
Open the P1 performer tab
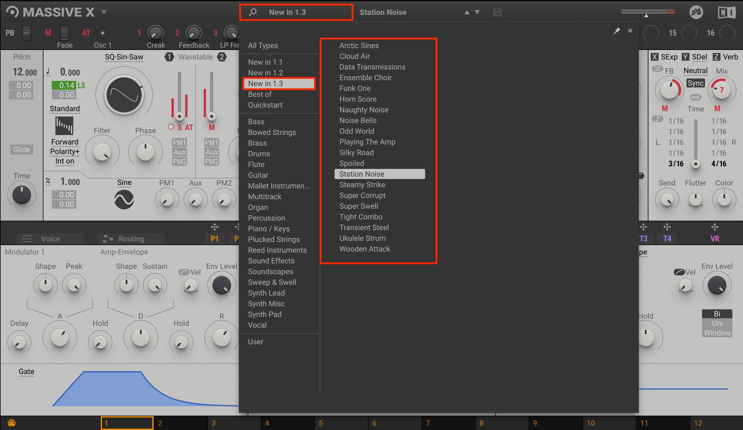(x=215, y=238)
